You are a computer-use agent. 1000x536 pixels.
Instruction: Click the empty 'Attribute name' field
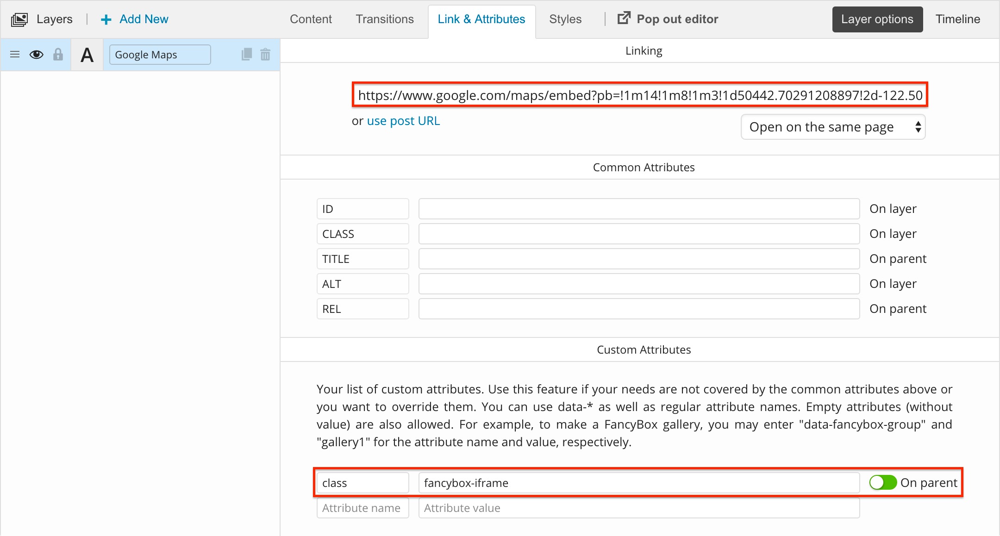(363, 508)
